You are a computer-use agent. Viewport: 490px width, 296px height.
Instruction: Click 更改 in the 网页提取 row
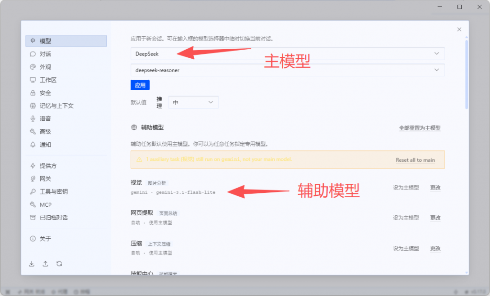(435, 218)
